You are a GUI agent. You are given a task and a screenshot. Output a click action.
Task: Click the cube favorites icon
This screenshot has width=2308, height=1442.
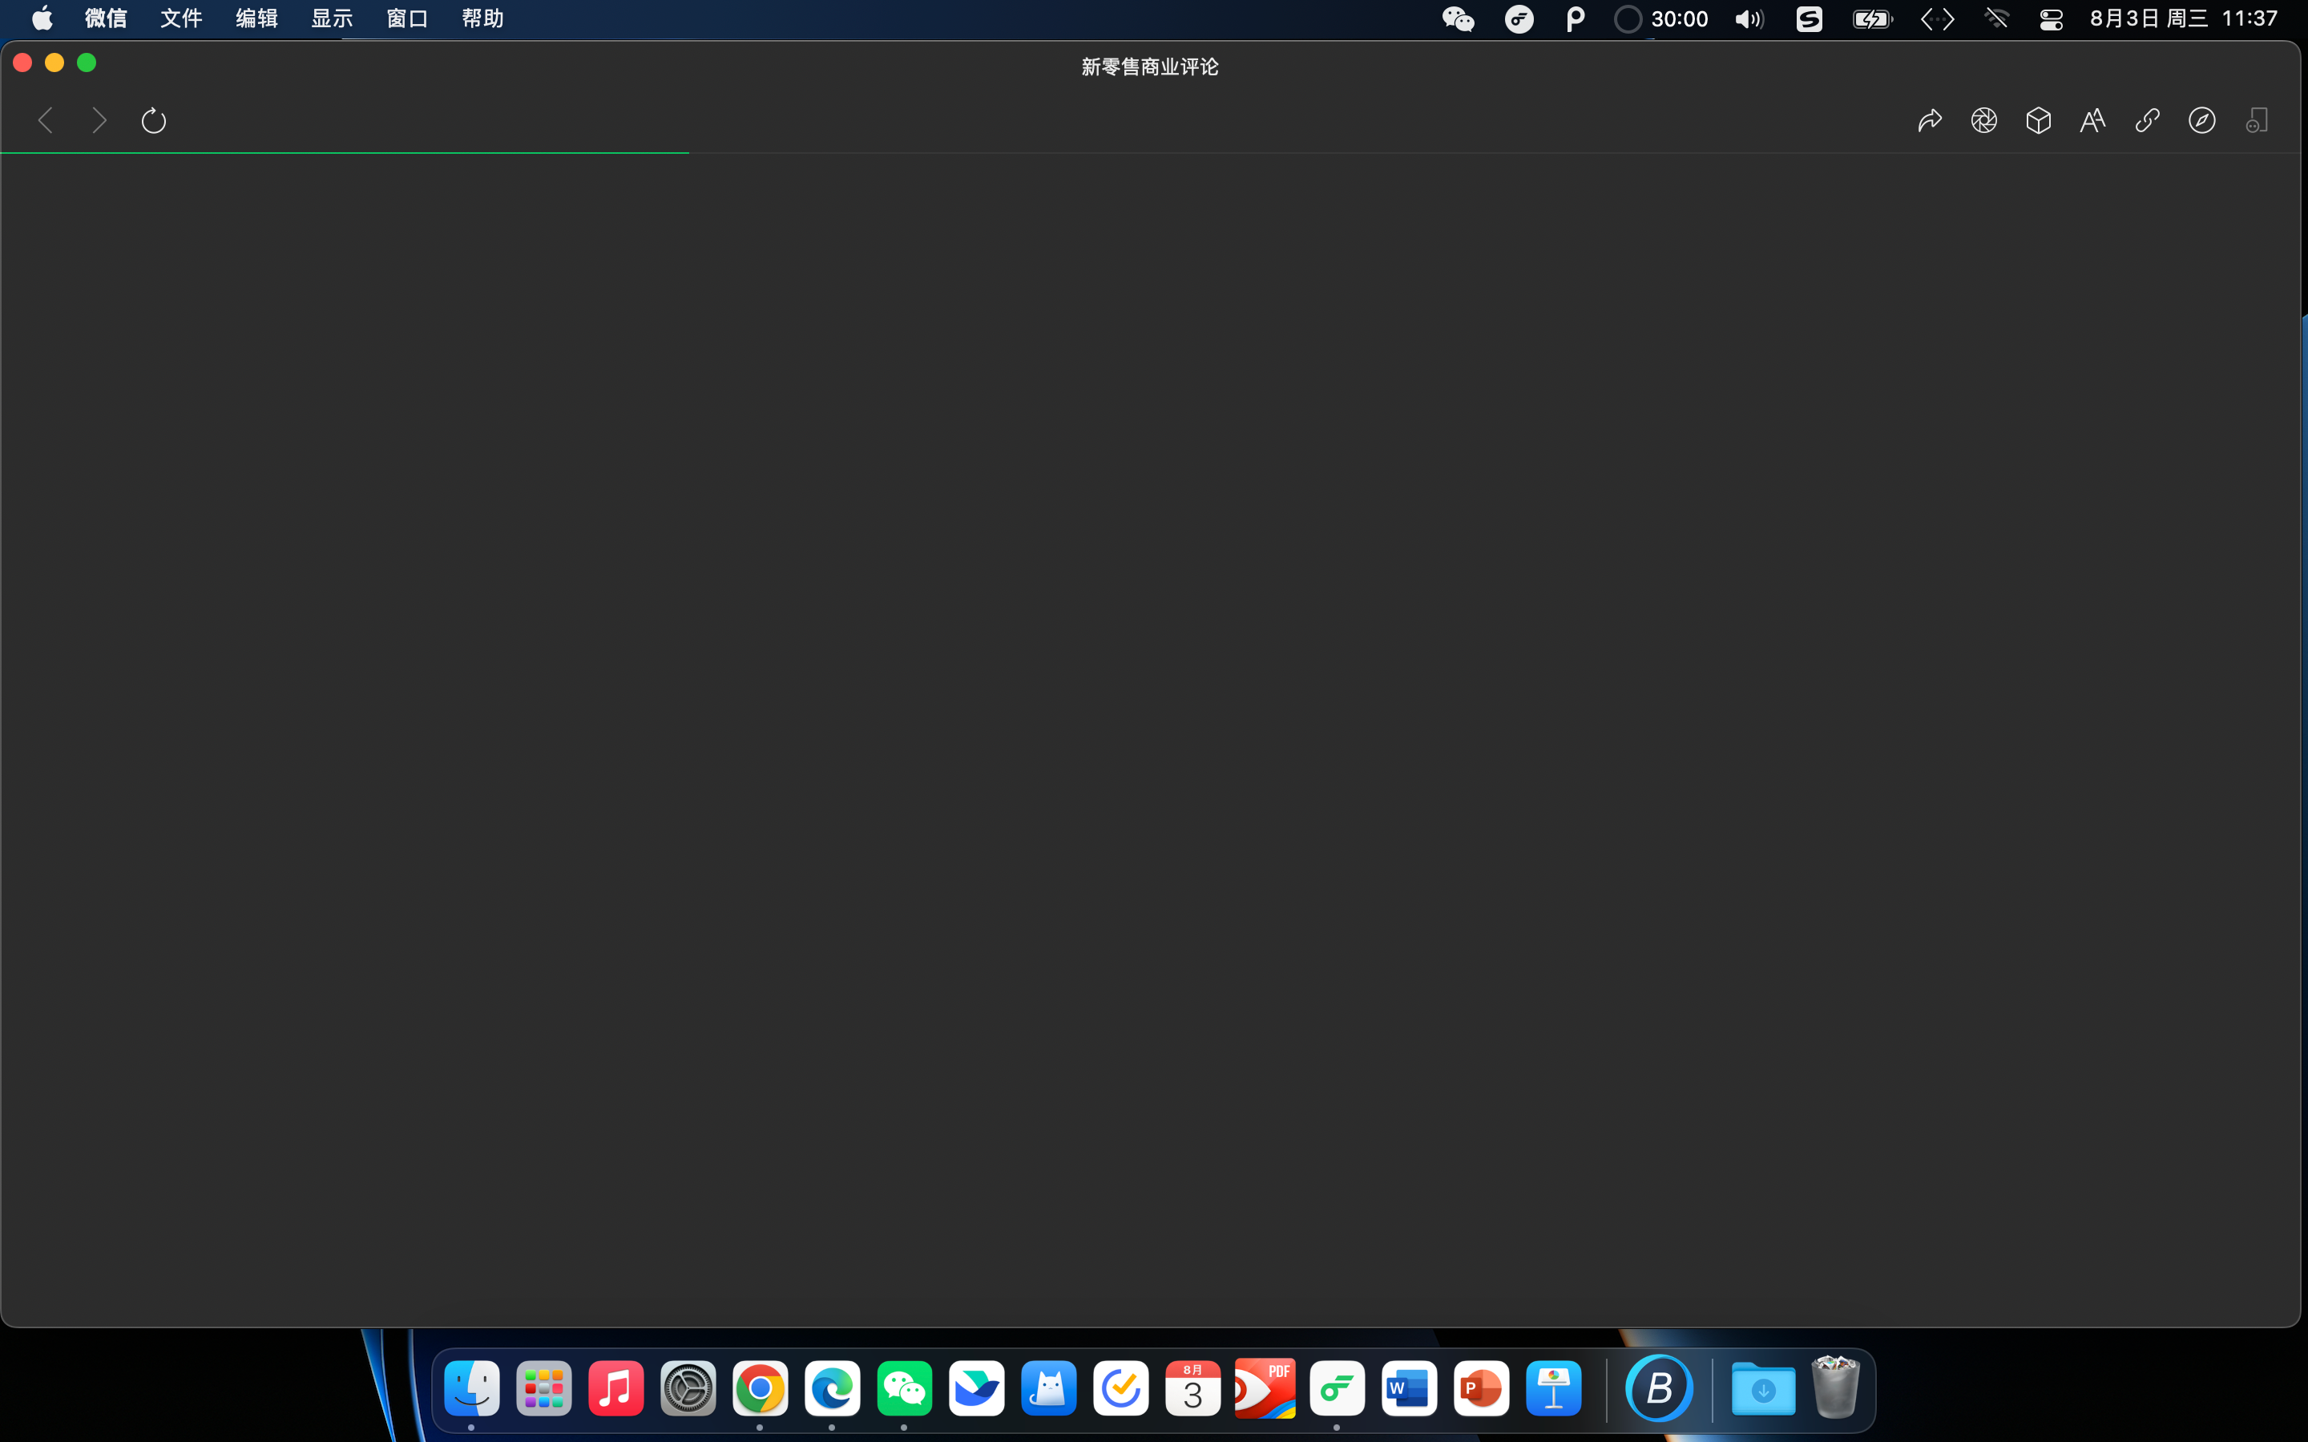(x=2038, y=121)
